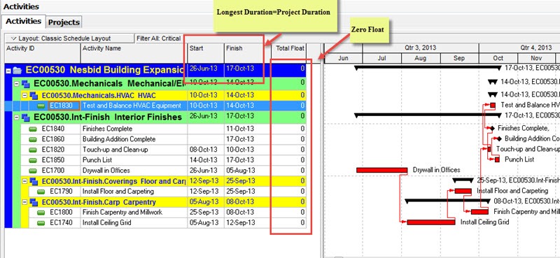The width and height of the screenshot is (560, 258).
Task: Collapse the EC00530.Int-Finish Interior Finishes group
Action: click(x=16, y=117)
